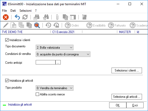The image size is (148, 111).
Task: Click the OK button
Action: pyautogui.click(x=118, y=105)
